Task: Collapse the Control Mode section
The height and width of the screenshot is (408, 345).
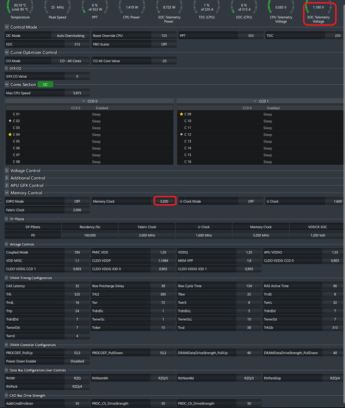Action: pyautogui.click(x=7, y=27)
